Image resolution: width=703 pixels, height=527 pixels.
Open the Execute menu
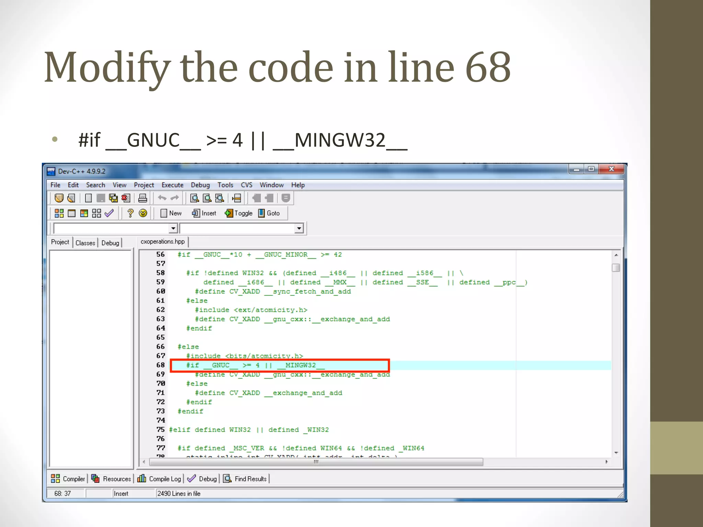coord(172,185)
